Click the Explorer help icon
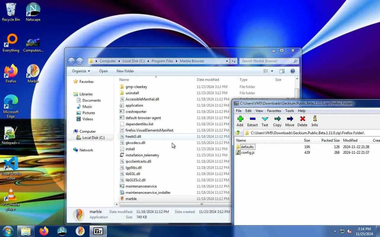380x237 pixels. tap(293, 71)
